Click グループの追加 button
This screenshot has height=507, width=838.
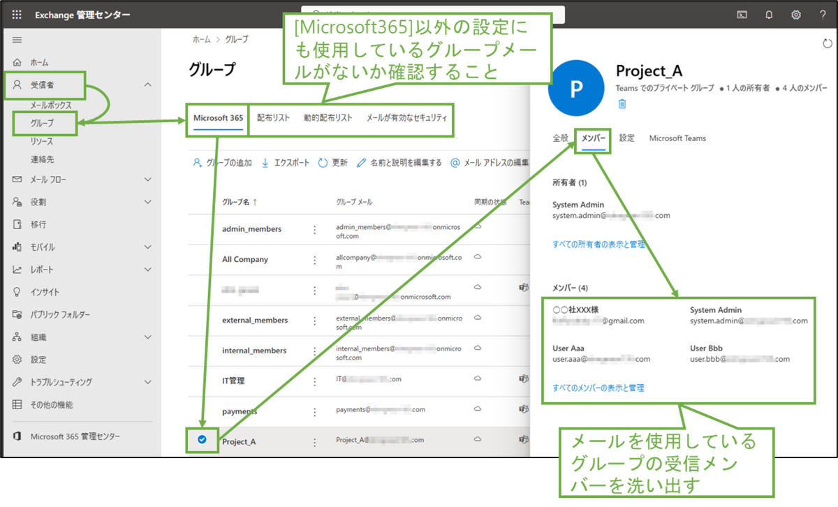tap(222, 163)
